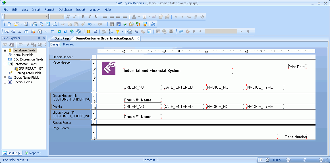This screenshot has width=330, height=163.
Task: Click the Insert Chart icon
Action: tap(66, 32)
